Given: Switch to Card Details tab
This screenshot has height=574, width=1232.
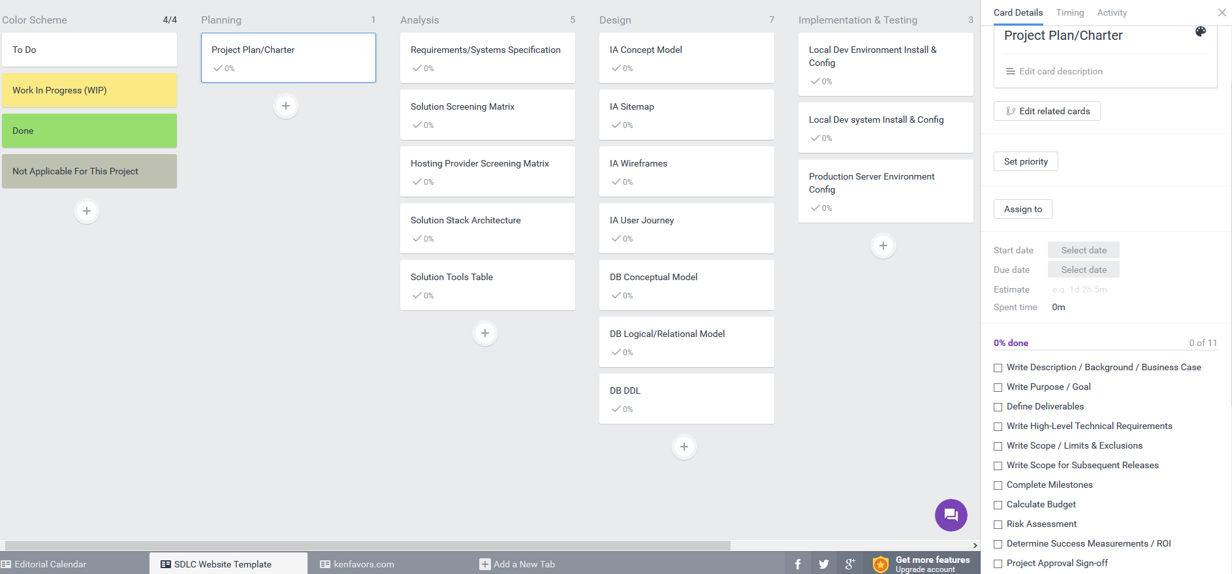Looking at the screenshot, I should [x=1018, y=12].
